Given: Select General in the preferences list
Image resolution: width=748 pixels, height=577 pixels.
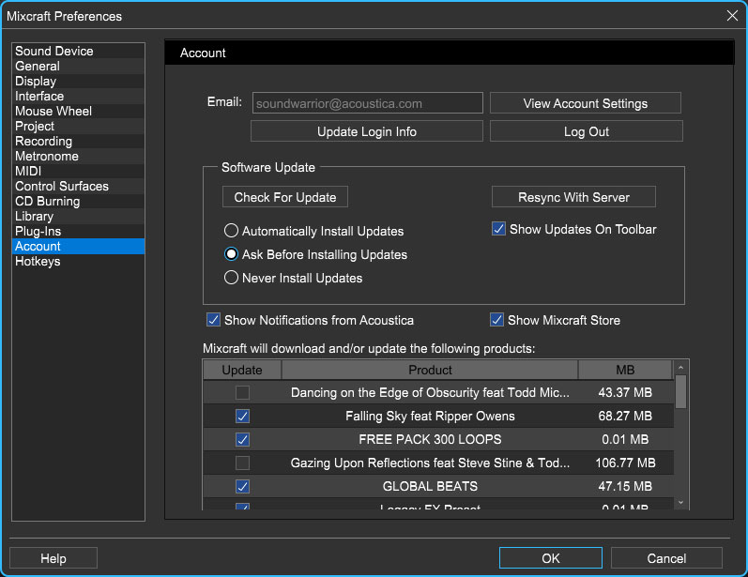Looking at the screenshot, I should coord(78,67).
